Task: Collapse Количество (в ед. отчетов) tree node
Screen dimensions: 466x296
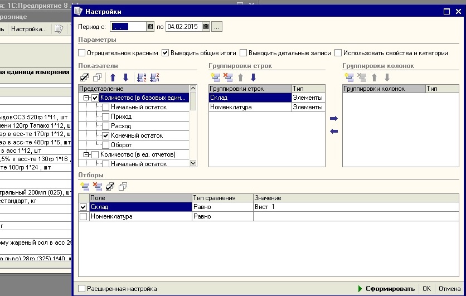Action: [86, 154]
